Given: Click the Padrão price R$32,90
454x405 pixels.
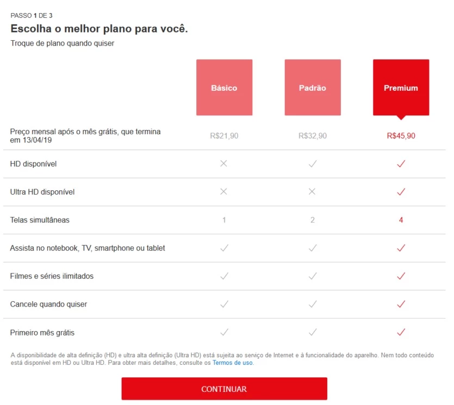Looking at the screenshot, I should click(313, 136).
